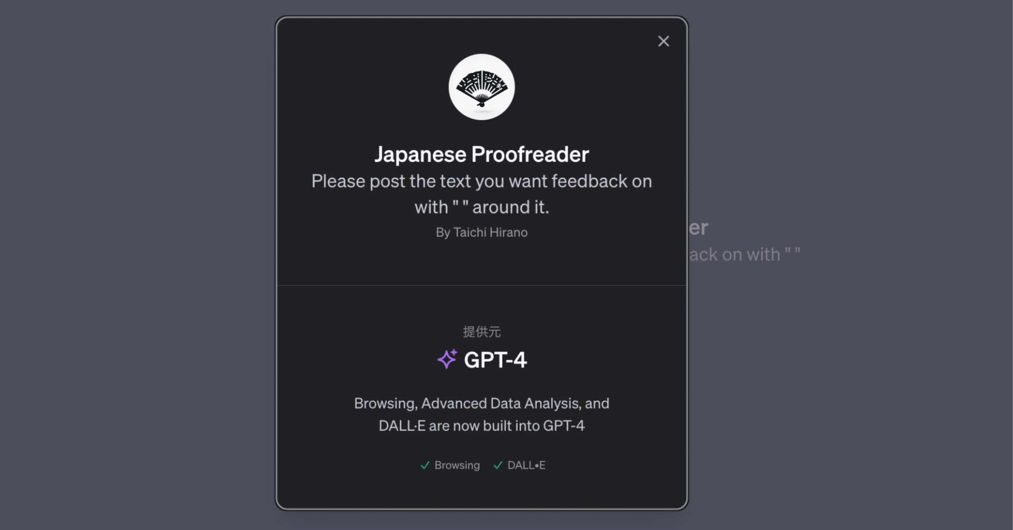Click the GPT-4 model label
This screenshot has height=530, width=1013.
495,360
